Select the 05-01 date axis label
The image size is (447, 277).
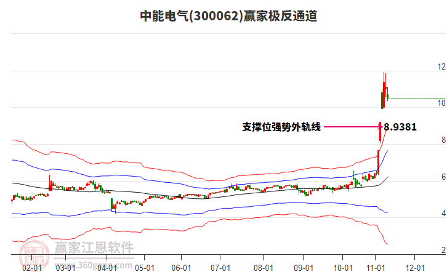pos(145,268)
